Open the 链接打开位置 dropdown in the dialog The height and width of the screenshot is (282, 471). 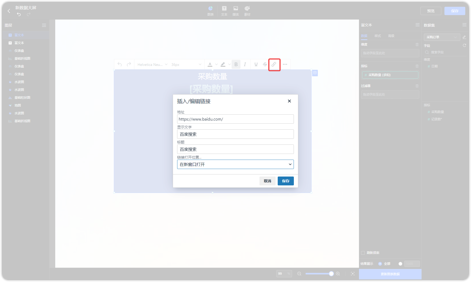tap(235, 164)
